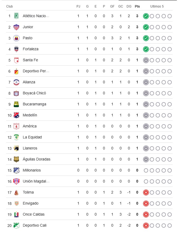The image size is (179, 232).
Task: Open the Fortaleza team page
Action: click(31, 49)
